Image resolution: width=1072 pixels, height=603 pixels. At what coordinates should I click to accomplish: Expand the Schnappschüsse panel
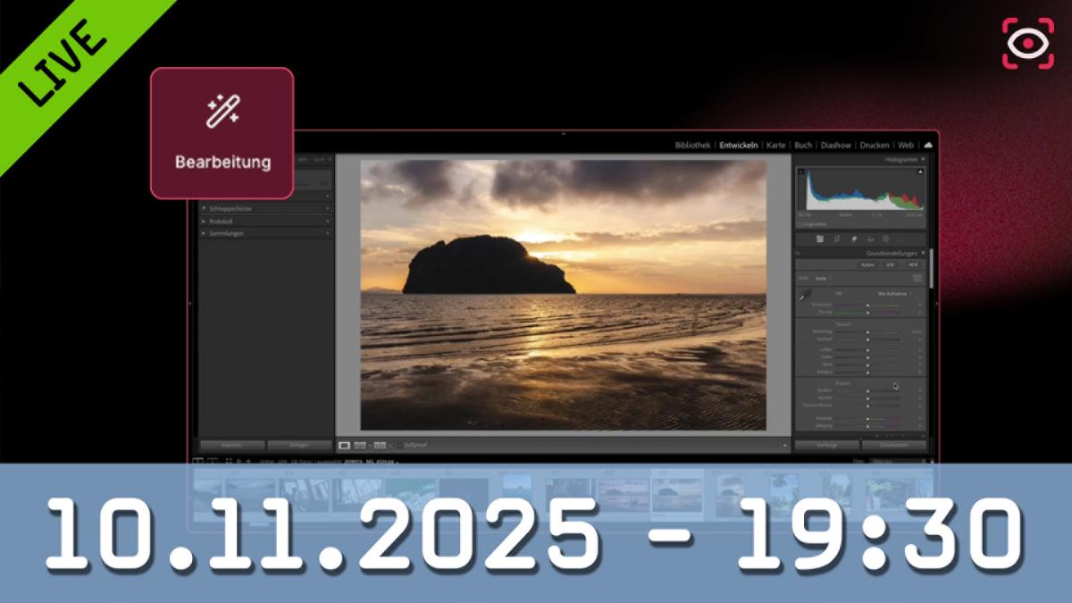[205, 208]
